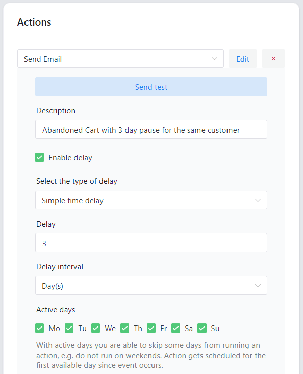303x374 pixels.
Task: Click the chevron on Simple time delay dropdown
Action: pyautogui.click(x=258, y=200)
